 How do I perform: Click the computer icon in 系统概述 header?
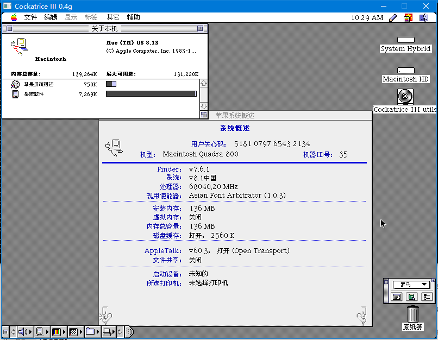[x=114, y=148]
